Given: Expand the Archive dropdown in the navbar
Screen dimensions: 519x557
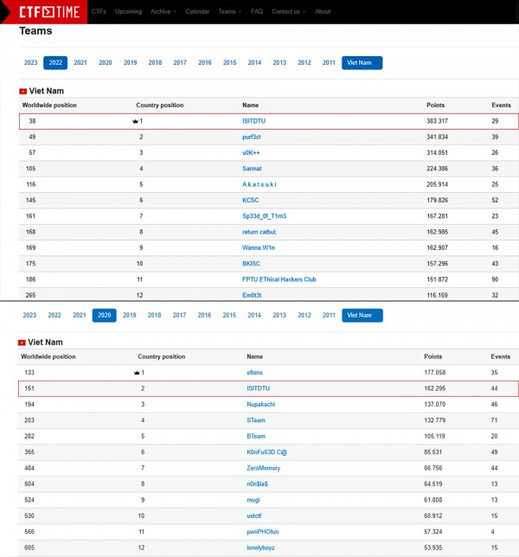Looking at the screenshot, I should click(x=163, y=12).
